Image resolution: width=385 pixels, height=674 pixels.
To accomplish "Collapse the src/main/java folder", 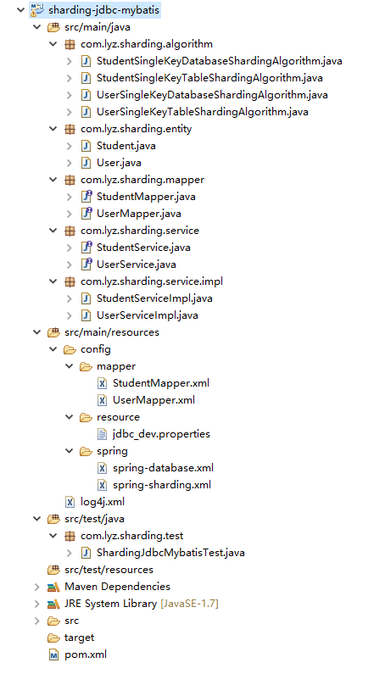I will pyautogui.click(x=37, y=27).
